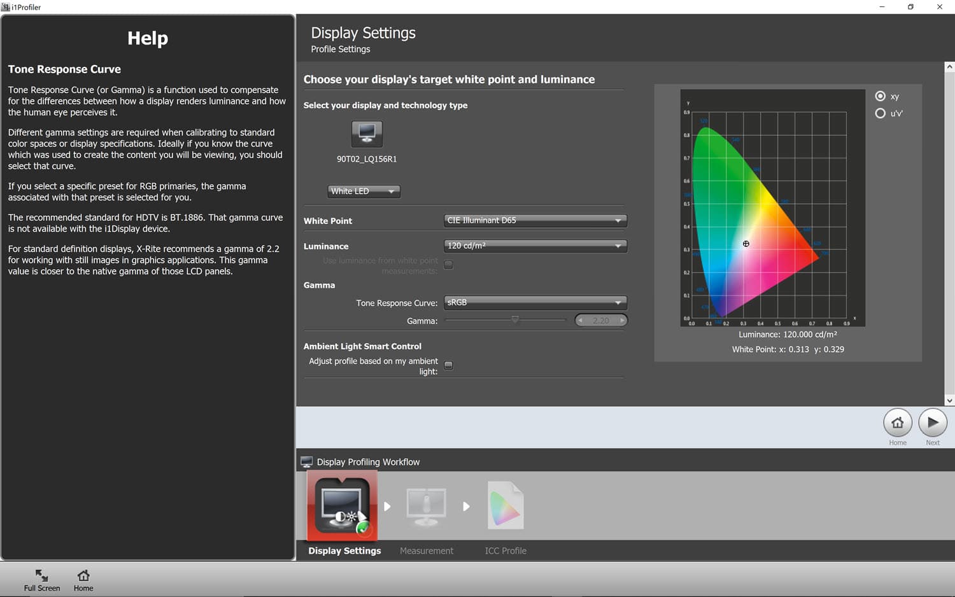This screenshot has height=597, width=955.
Task: Click the Full Screen icon
Action: (x=41, y=575)
